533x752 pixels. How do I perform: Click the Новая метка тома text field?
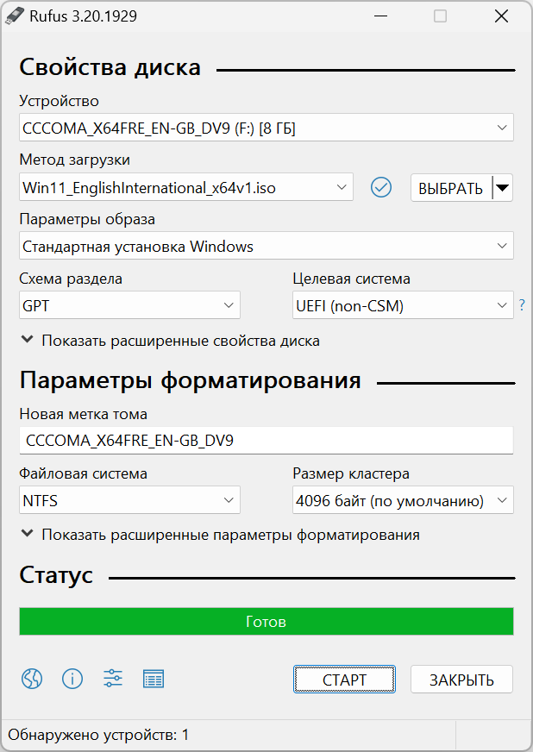pyautogui.click(x=266, y=441)
